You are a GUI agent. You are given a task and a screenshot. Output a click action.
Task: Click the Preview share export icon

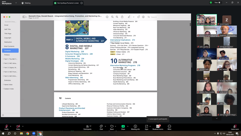coord(122,17)
